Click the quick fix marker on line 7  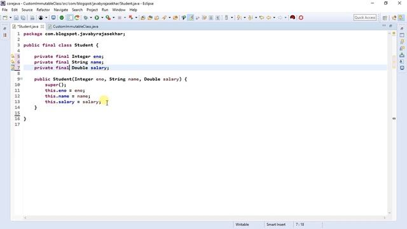tap(13, 68)
